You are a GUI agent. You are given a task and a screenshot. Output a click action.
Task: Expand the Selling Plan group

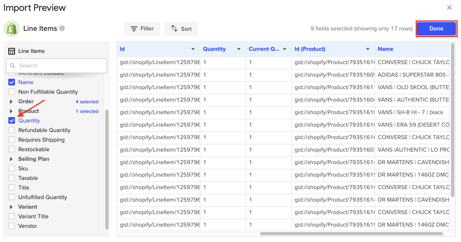(11, 159)
